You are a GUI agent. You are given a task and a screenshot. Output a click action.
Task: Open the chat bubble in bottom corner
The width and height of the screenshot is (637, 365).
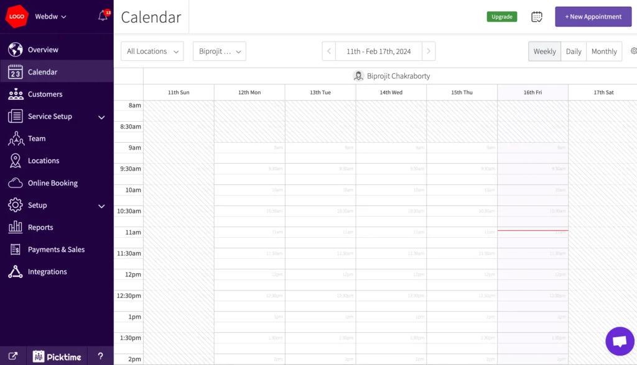[620, 340]
